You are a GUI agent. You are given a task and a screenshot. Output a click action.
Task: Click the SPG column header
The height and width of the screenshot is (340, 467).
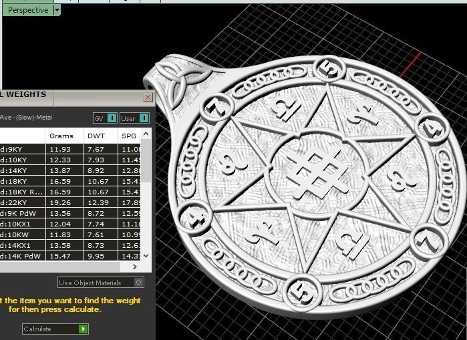coord(129,136)
